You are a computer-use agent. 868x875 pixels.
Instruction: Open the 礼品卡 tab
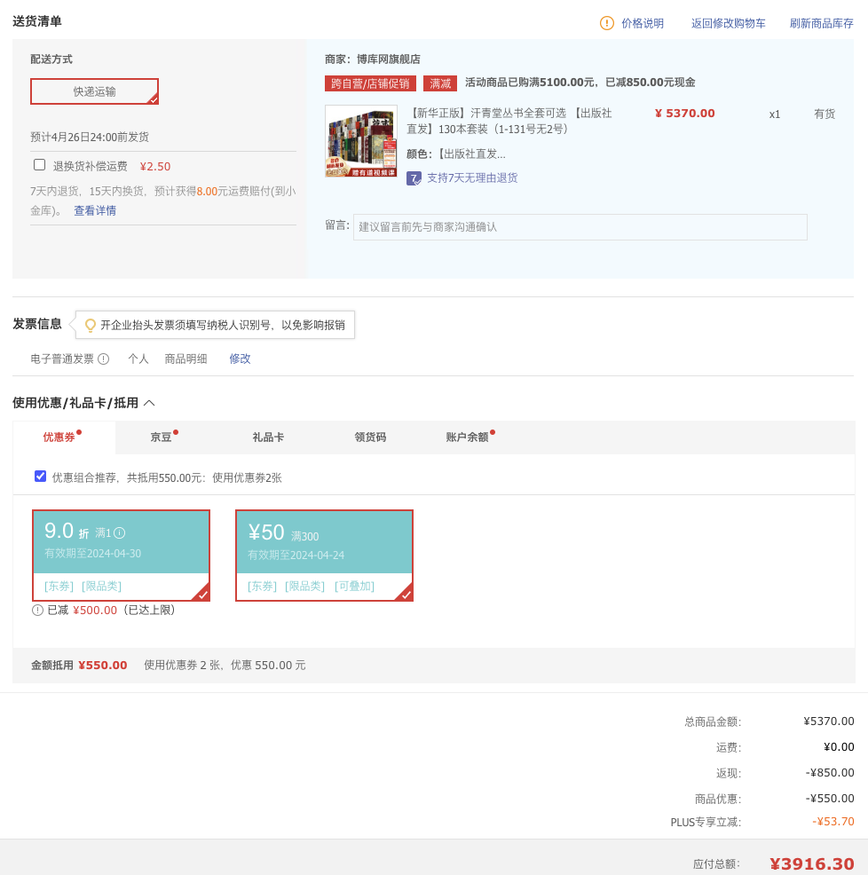(x=268, y=437)
